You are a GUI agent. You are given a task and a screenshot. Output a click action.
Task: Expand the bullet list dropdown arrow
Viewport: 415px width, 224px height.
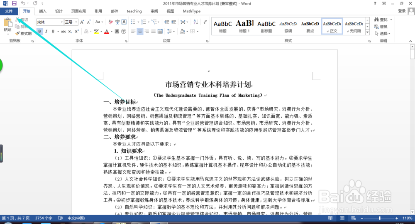click(139, 22)
